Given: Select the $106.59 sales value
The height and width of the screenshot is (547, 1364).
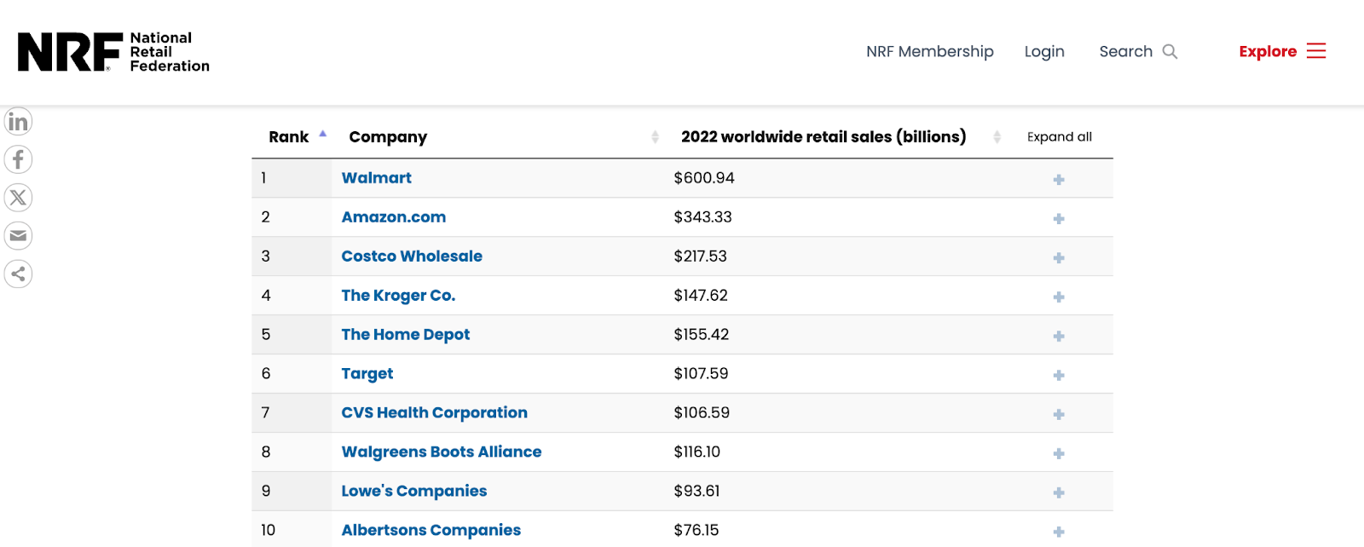Looking at the screenshot, I should tap(702, 413).
